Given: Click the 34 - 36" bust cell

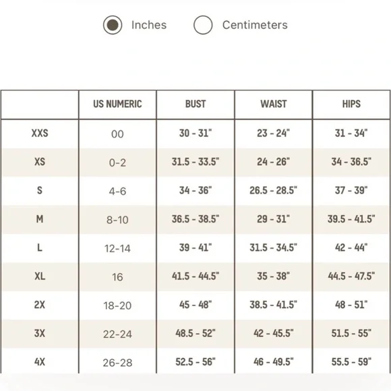Looking at the screenshot, I should 195,191.
